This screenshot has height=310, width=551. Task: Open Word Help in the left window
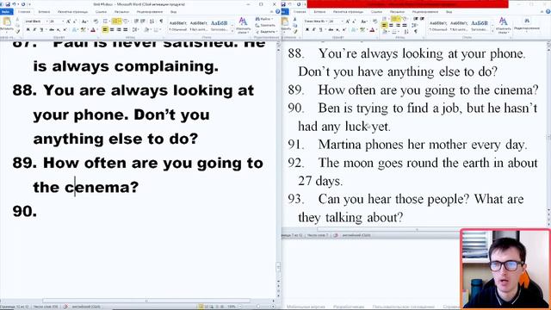pyautogui.click(x=277, y=11)
